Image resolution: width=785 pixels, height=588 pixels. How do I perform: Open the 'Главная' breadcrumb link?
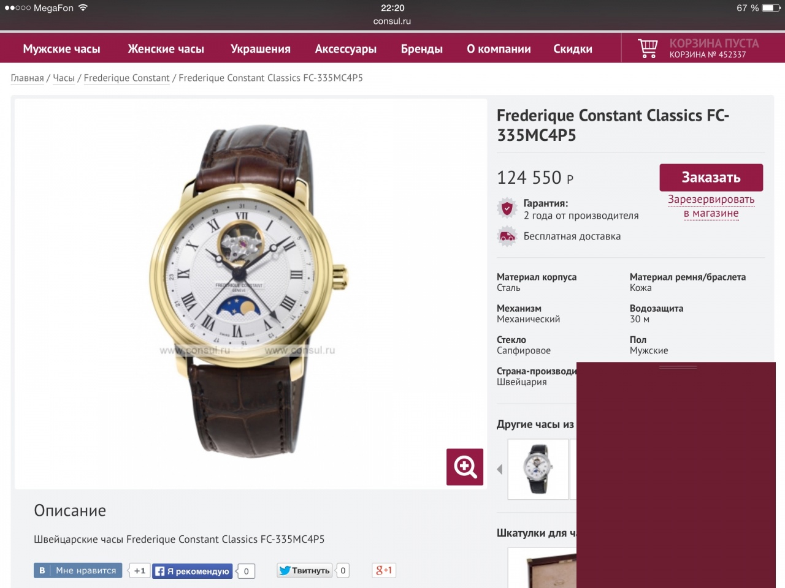[27, 78]
